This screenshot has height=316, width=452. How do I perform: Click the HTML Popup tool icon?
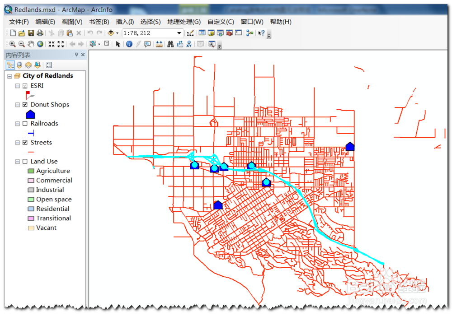[147, 44]
